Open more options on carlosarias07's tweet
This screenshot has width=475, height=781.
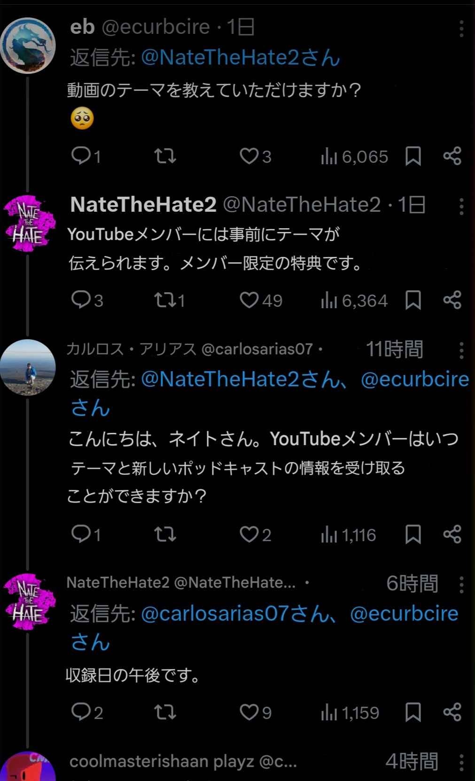[461, 350]
